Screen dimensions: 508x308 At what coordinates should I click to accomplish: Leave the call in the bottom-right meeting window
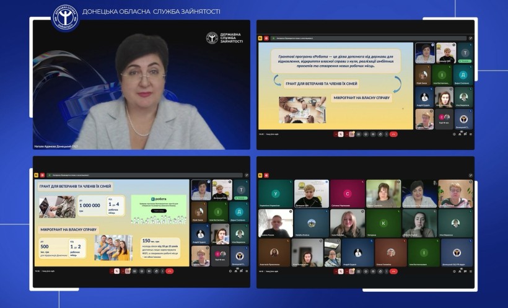(x=393, y=271)
